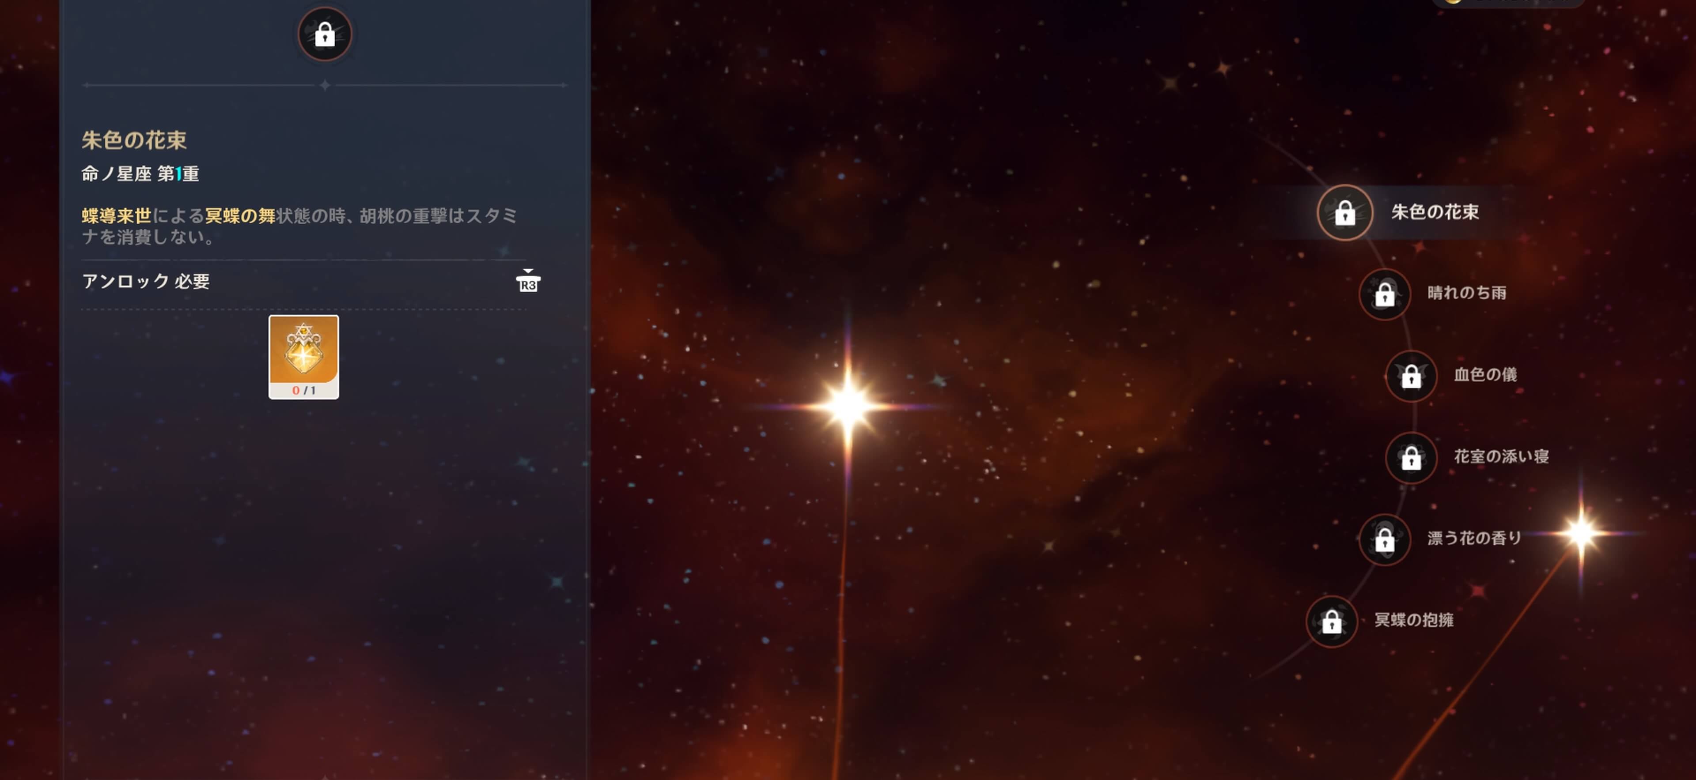Click the 花室の添い寝 label

pos(1500,456)
